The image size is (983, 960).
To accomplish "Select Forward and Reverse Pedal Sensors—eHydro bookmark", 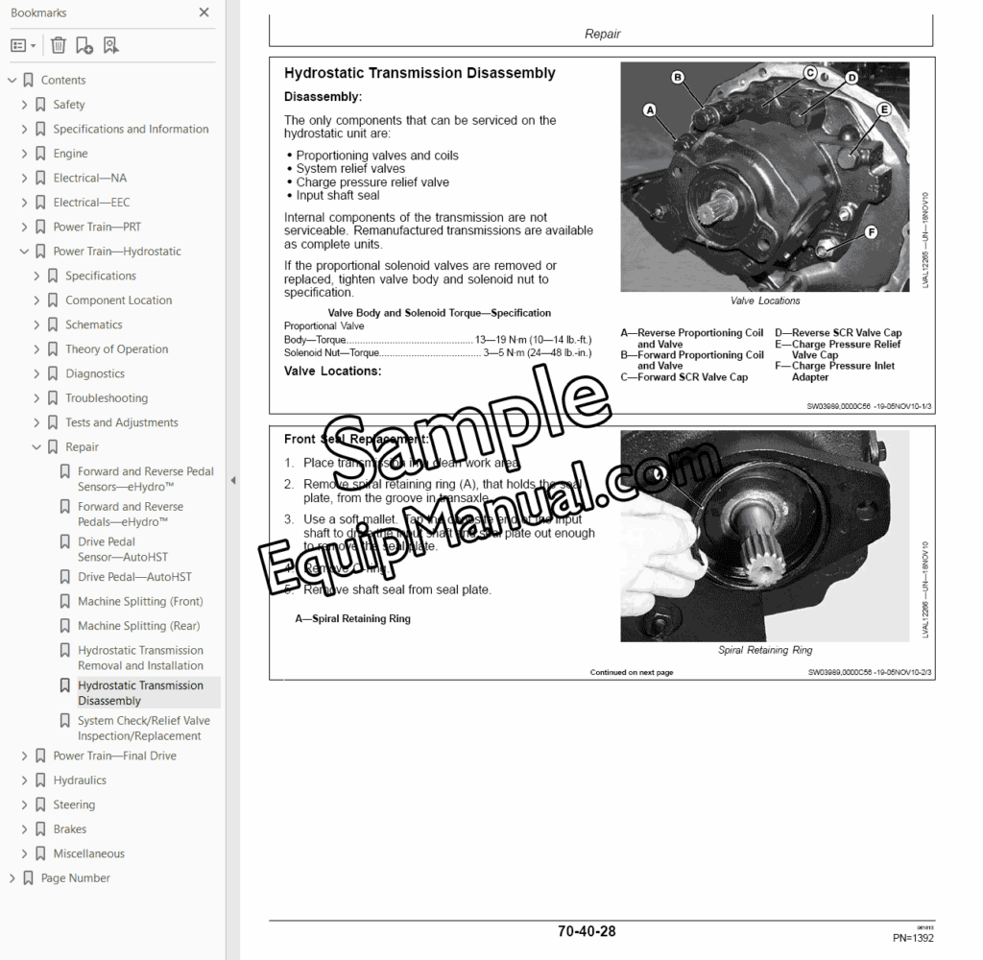I will tap(146, 479).
